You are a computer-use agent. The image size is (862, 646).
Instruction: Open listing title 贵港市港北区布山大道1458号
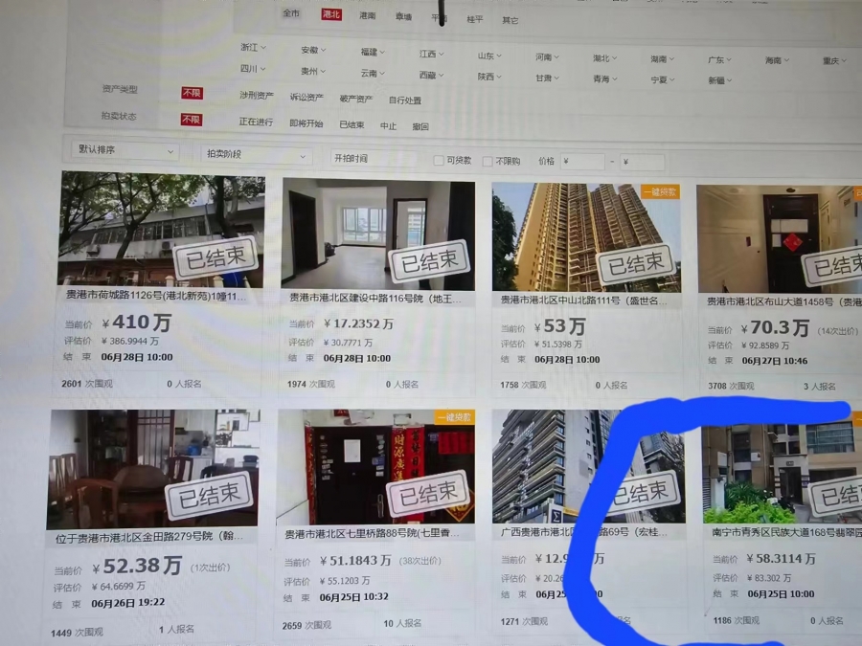click(x=783, y=301)
